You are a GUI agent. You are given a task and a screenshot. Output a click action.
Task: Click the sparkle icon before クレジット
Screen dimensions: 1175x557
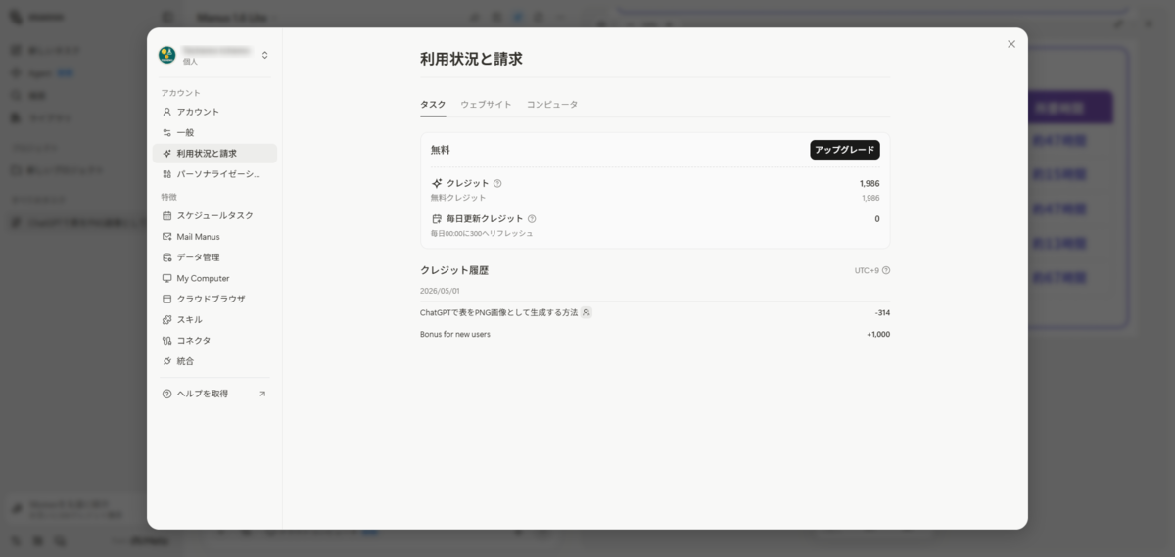coord(437,183)
